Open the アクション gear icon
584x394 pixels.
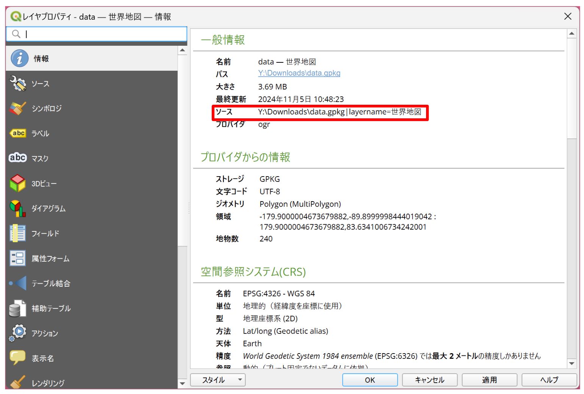coord(18,333)
